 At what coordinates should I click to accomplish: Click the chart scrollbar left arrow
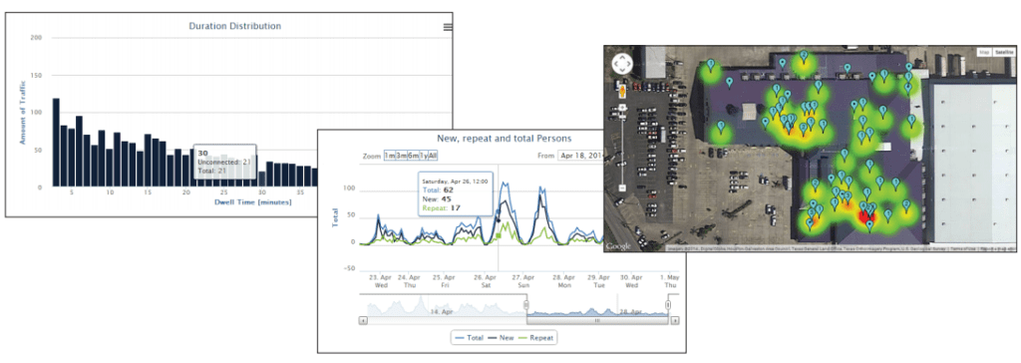[363, 321]
